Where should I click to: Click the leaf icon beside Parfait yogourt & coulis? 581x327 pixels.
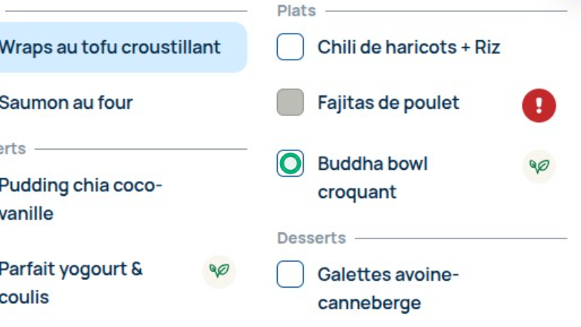(219, 270)
